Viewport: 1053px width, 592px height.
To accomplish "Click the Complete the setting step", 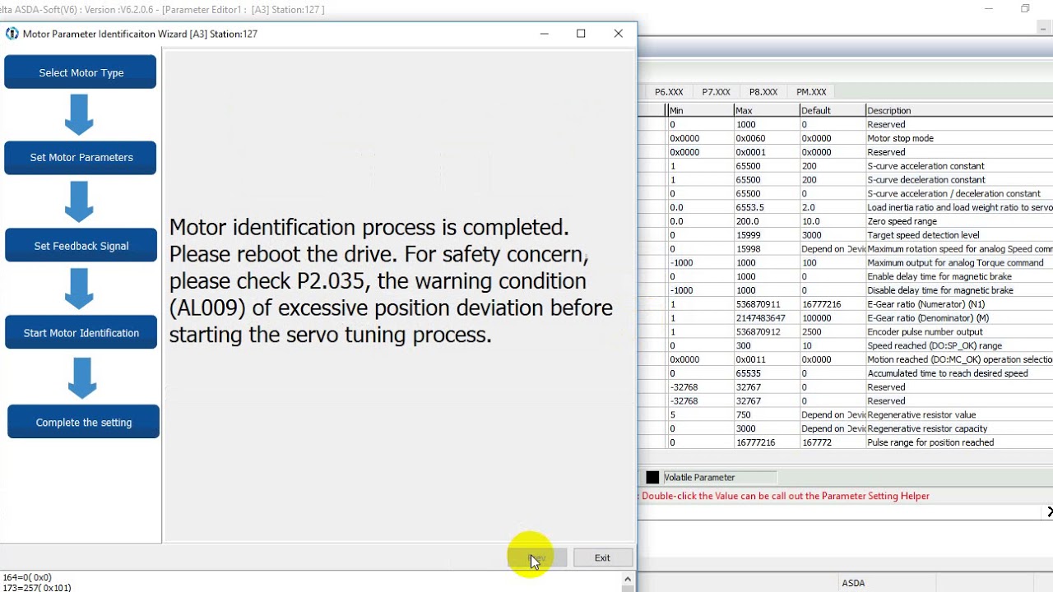I will (83, 422).
